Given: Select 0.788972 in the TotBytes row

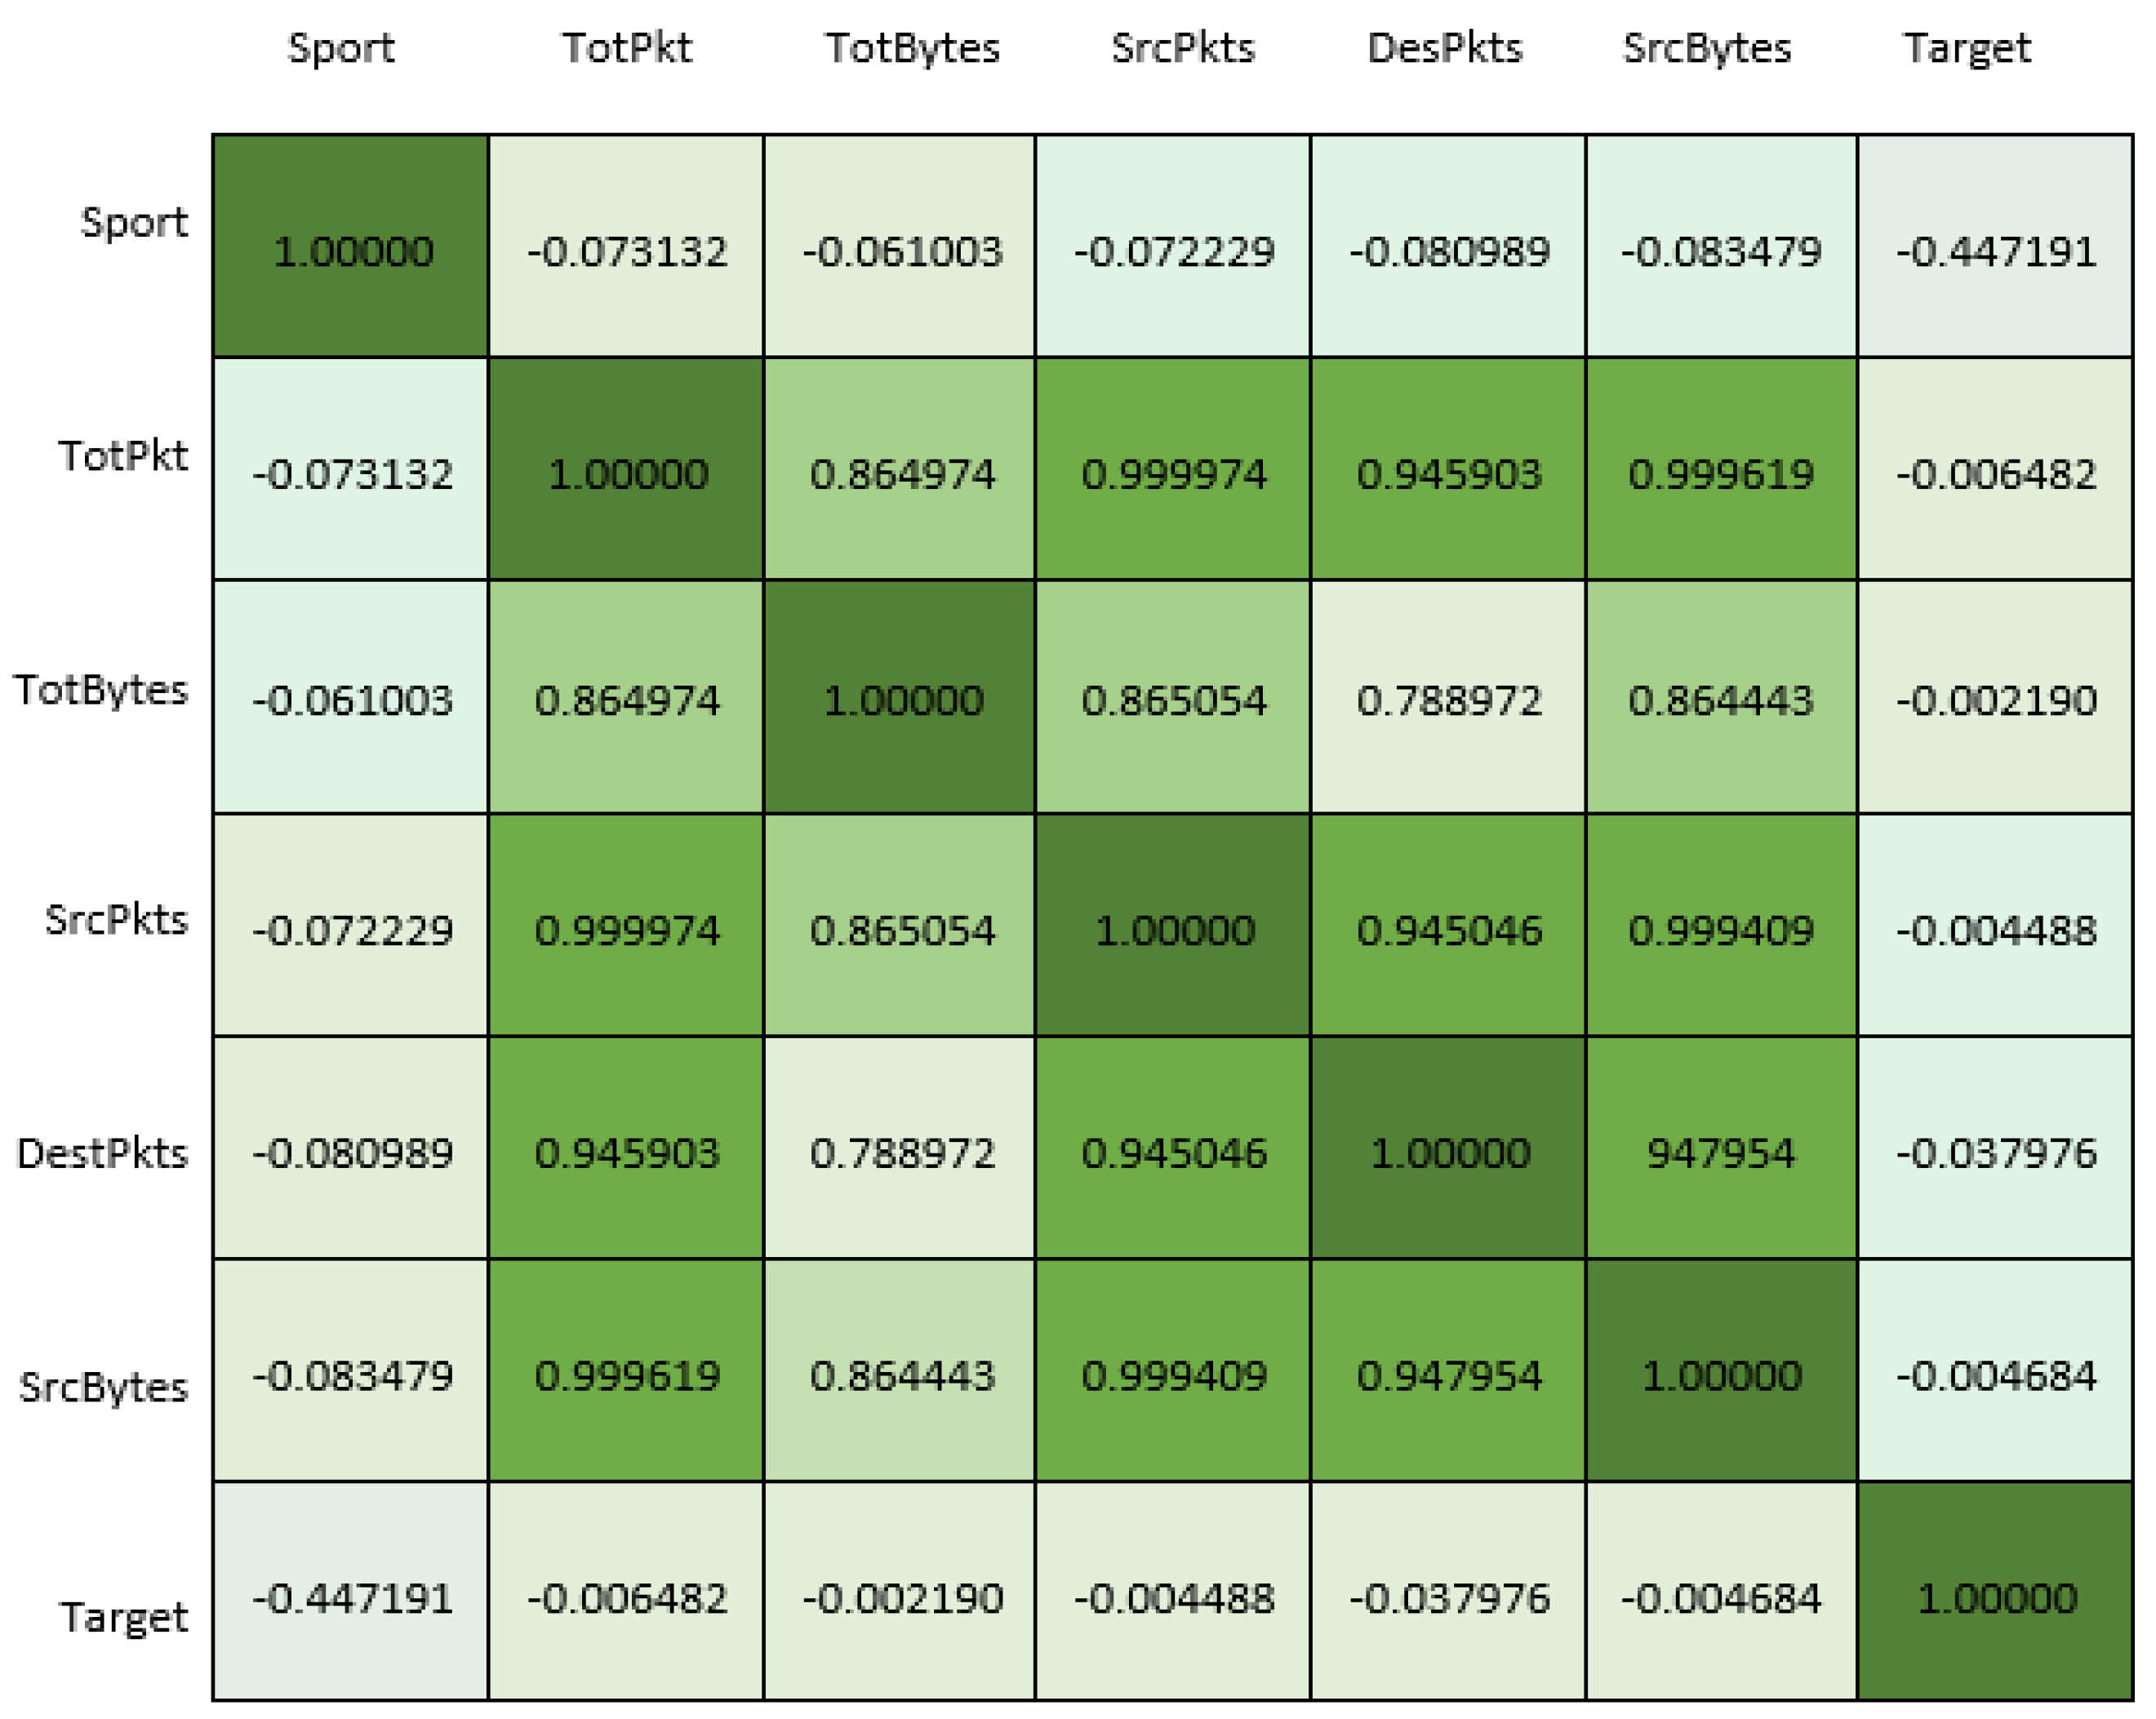Looking at the screenshot, I should (1449, 700).
